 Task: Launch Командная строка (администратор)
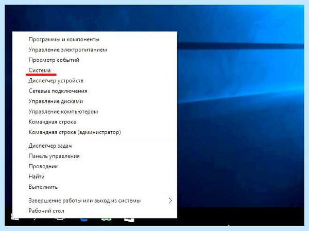pos(95,132)
